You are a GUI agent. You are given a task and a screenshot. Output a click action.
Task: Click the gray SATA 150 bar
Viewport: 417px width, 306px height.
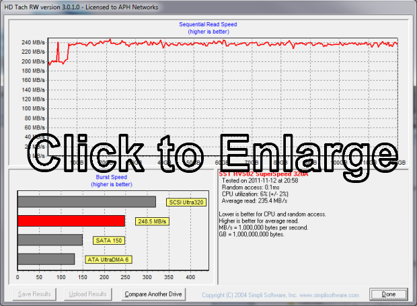50,240
